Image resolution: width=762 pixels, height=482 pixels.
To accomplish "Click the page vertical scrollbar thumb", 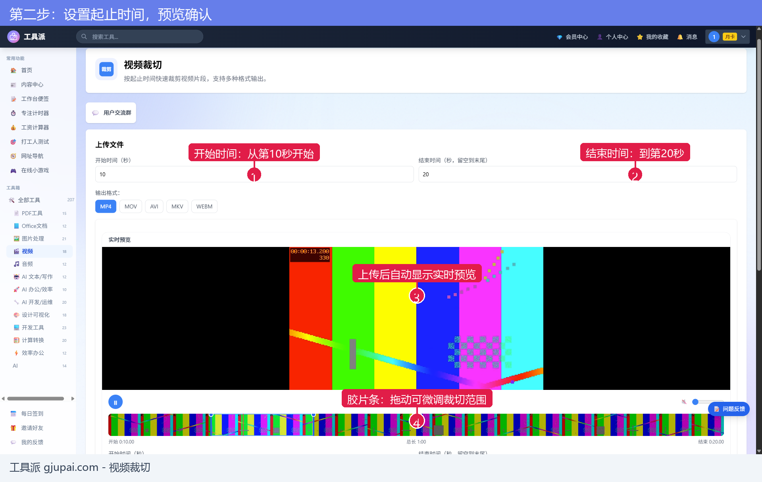I will [759, 155].
